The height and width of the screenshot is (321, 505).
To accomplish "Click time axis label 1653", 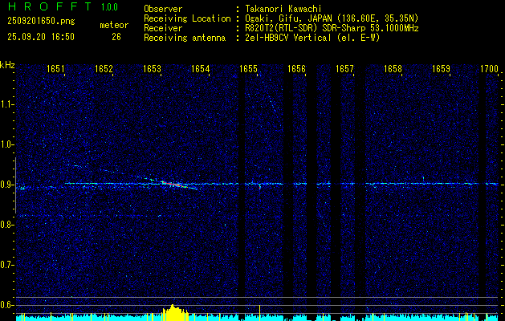I will (x=152, y=69).
